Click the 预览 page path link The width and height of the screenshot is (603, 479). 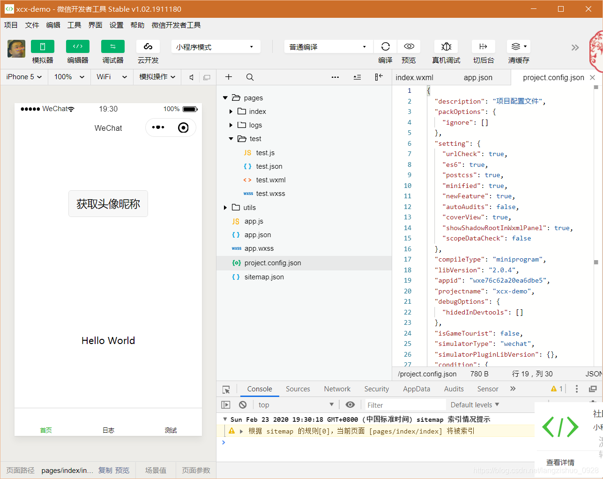(122, 470)
